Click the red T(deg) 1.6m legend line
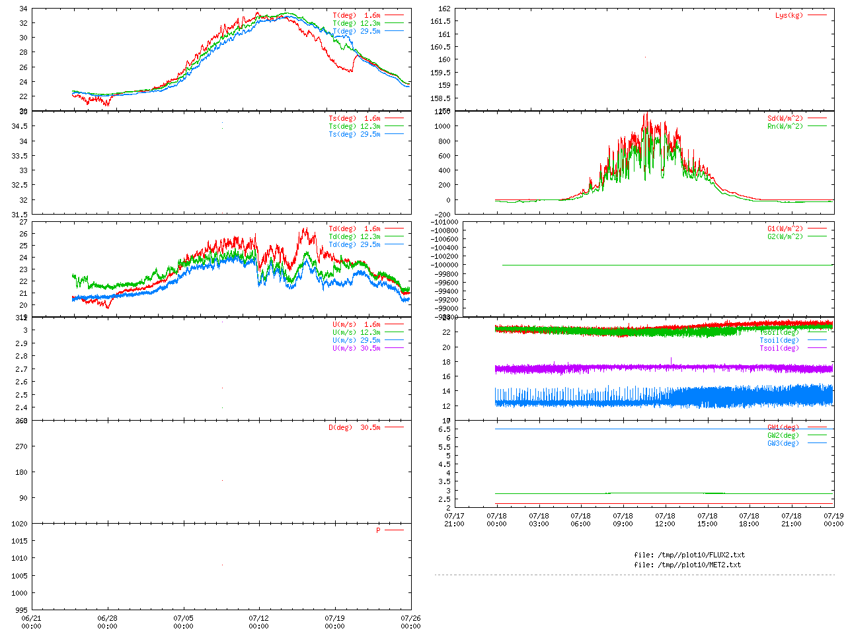Viewport: 846px width, 634px height. pyautogui.click(x=394, y=15)
